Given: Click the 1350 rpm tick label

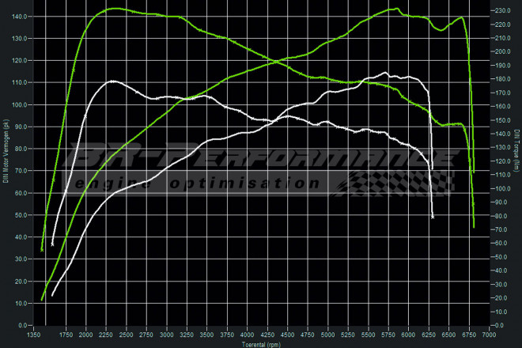Looking at the screenshot, I should tap(35, 335).
